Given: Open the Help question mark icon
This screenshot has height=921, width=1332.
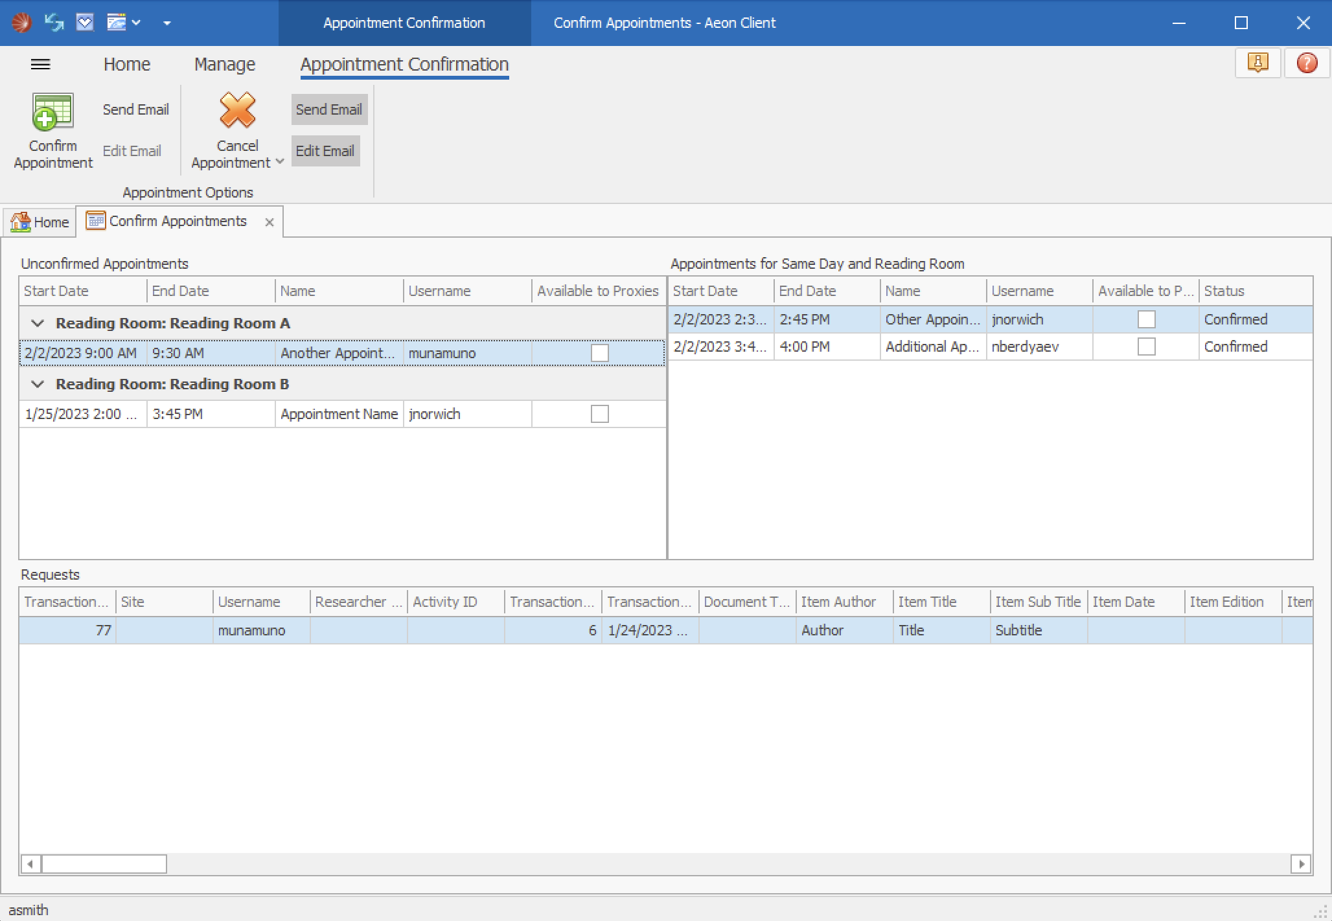Looking at the screenshot, I should point(1307,63).
